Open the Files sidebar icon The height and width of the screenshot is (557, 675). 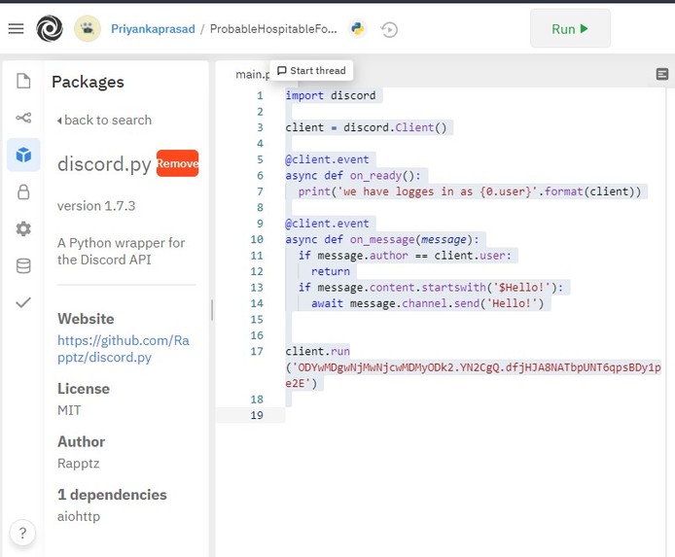pyautogui.click(x=23, y=81)
